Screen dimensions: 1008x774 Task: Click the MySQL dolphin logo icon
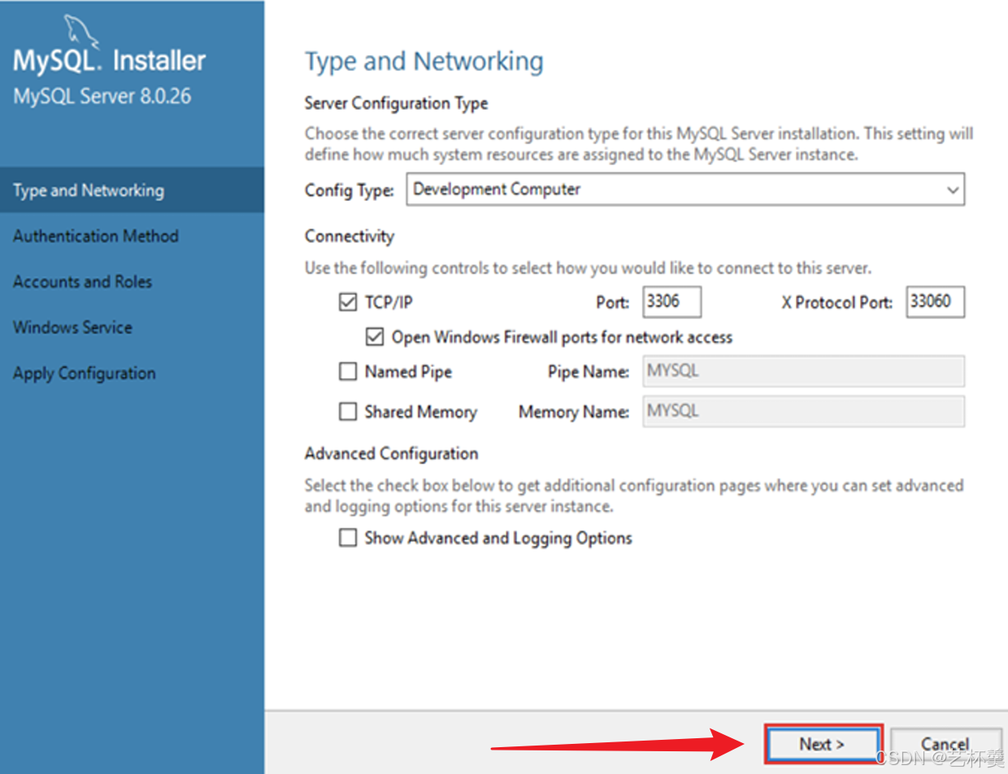tap(80, 31)
